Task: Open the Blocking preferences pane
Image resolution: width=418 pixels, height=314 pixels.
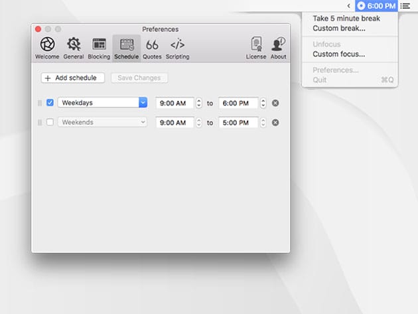Action: point(99,48)
